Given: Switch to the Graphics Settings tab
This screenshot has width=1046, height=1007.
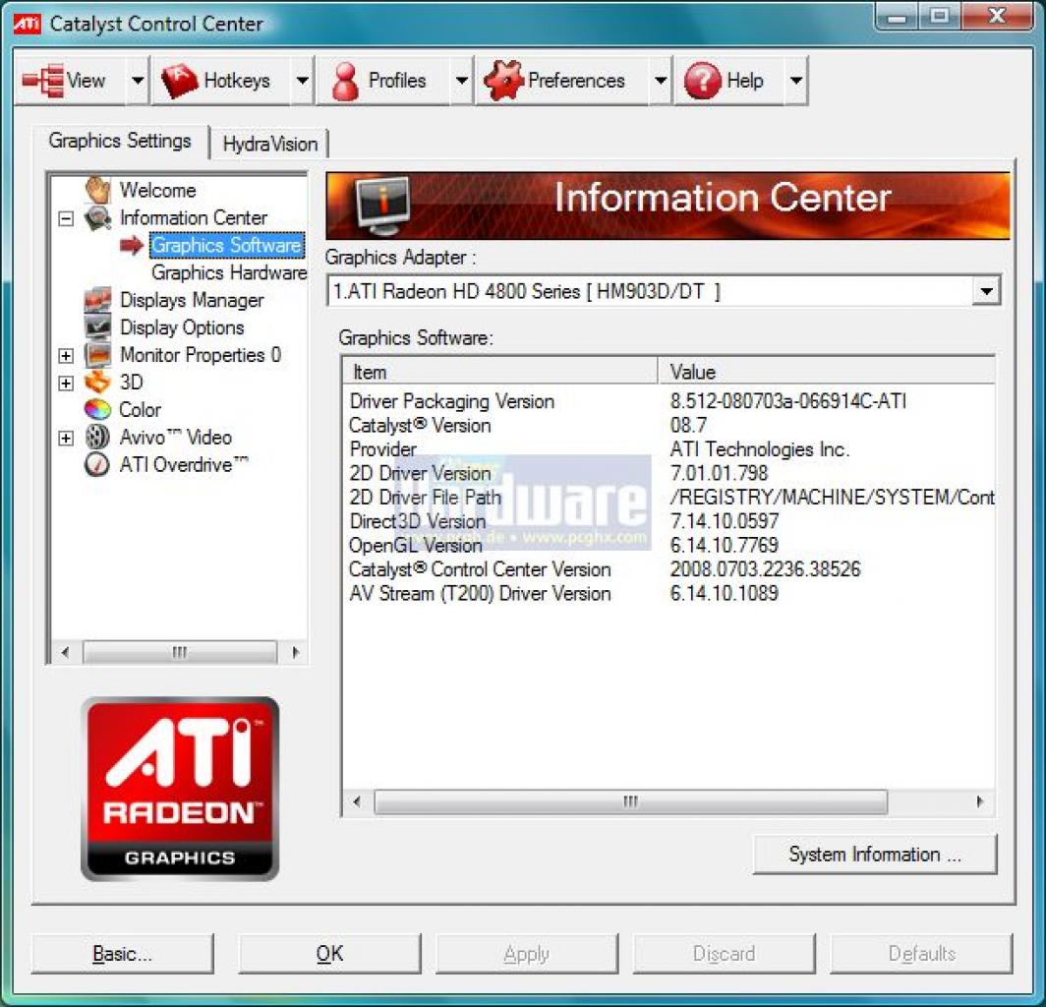Looking at the screenshot, I should click(x=120, y=141).
